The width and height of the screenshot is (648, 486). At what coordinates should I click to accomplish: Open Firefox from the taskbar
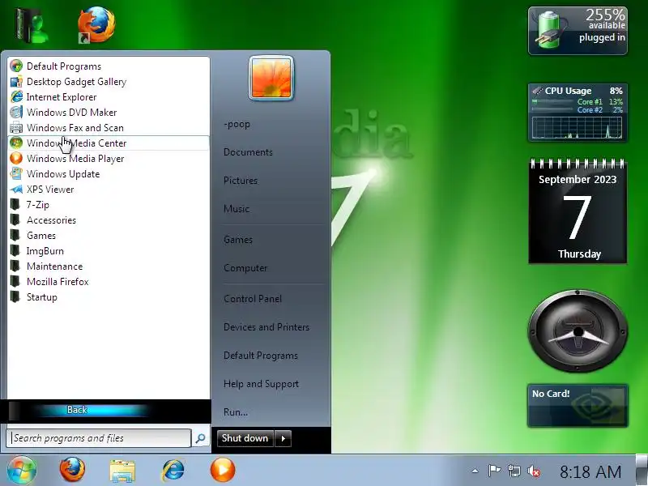pyautogui.click(x=72, y=471)
